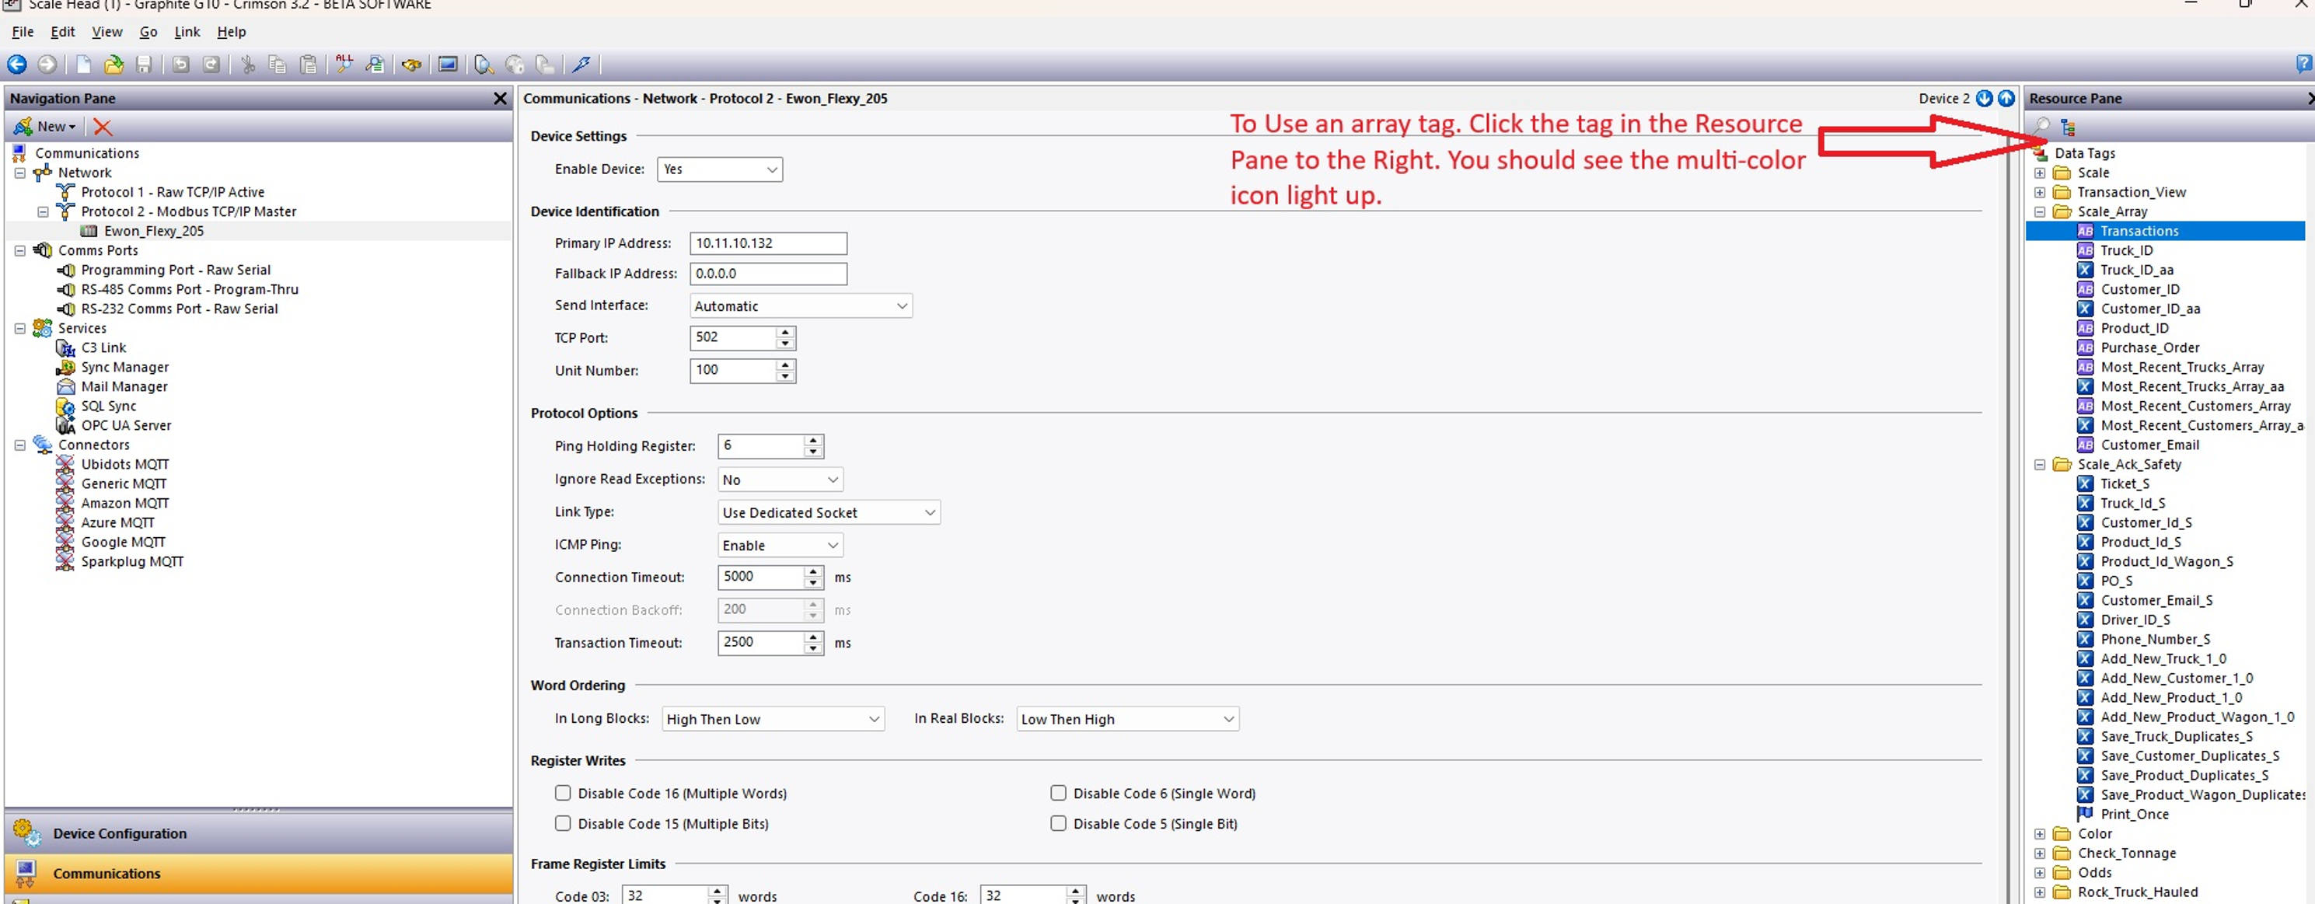2315x904 pixels.
Task: Click the blue display screen toolbar icon
Action: click(x=448, y=64)
